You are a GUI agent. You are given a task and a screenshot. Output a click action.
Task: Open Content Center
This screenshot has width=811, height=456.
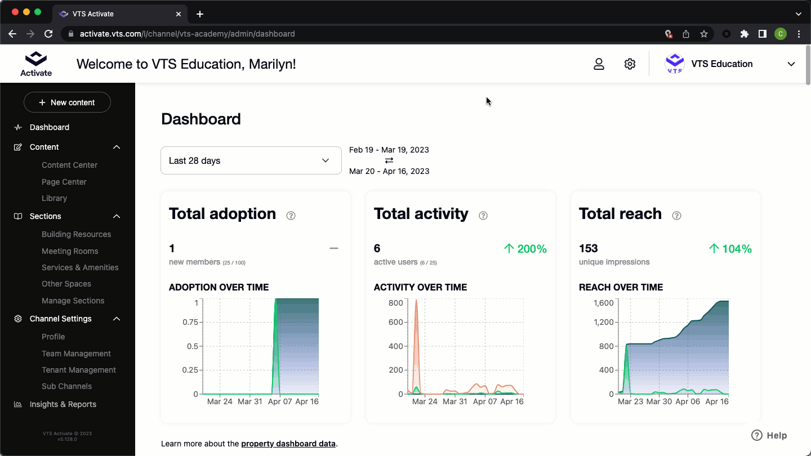click(x=70, y=165)
